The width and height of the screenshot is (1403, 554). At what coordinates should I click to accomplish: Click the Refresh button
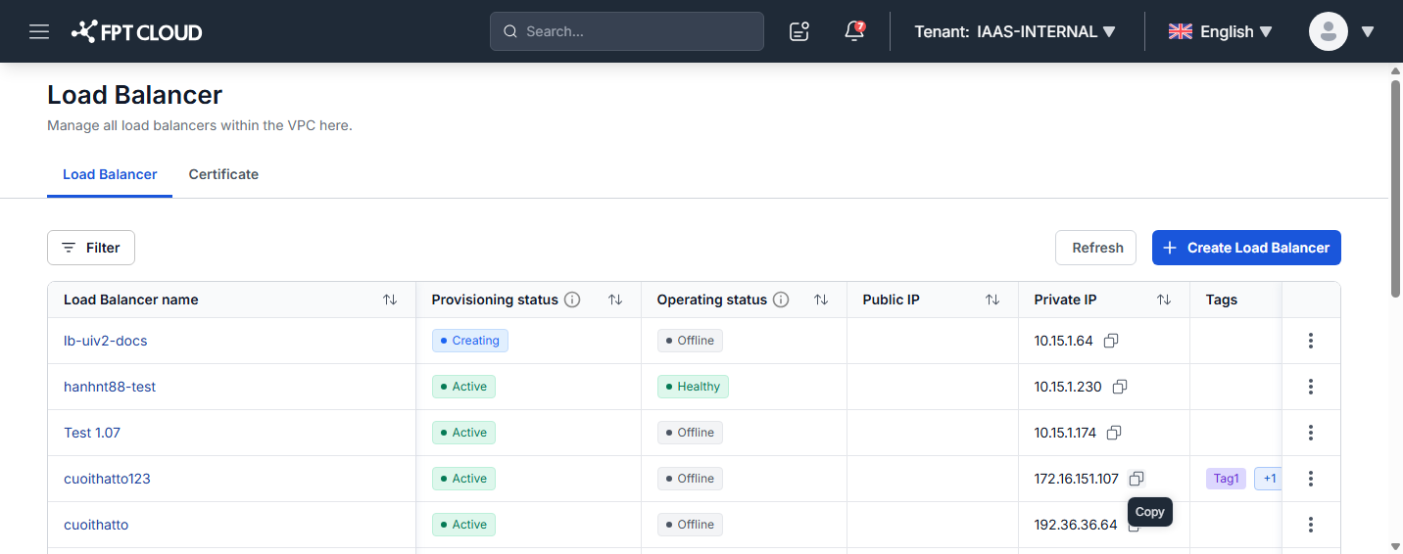(1097, 248)
